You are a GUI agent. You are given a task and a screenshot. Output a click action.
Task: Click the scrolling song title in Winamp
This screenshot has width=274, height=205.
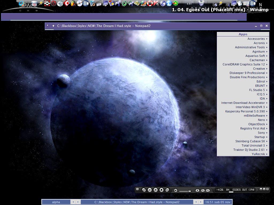[x=240, y=190]
